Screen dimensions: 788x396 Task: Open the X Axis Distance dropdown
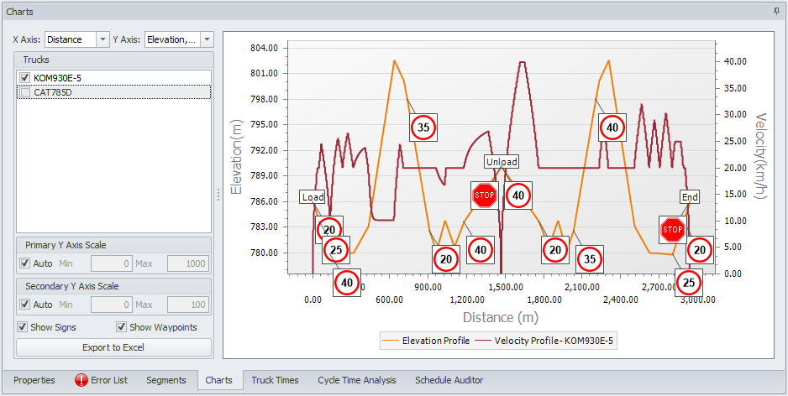(102, 39)
